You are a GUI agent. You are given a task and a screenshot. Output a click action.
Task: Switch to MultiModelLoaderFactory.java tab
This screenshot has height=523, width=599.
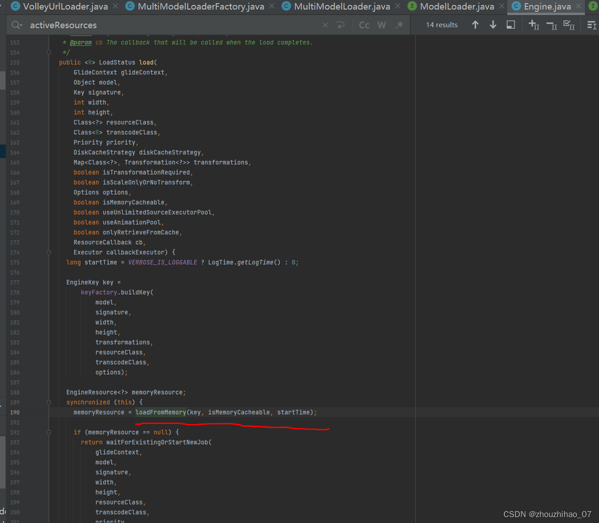(200, 6)
